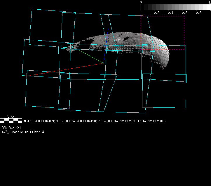Click the 4x3_1 mosaic in filter 4 text

23,132
